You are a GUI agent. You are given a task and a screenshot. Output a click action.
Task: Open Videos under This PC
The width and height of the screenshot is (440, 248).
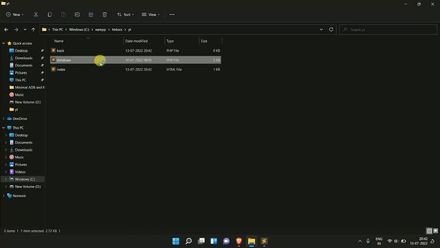20,172
